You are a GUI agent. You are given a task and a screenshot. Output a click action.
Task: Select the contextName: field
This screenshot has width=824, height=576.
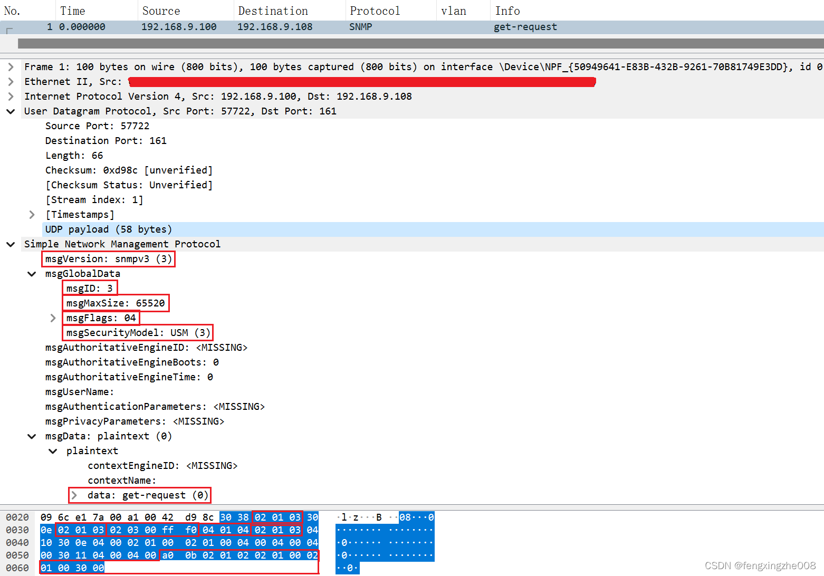[x=122, y=481]
